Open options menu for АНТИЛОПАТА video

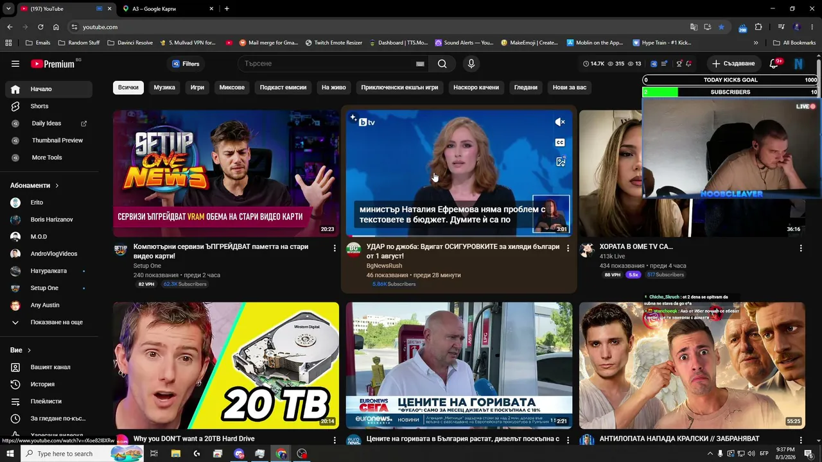[801, 440]
